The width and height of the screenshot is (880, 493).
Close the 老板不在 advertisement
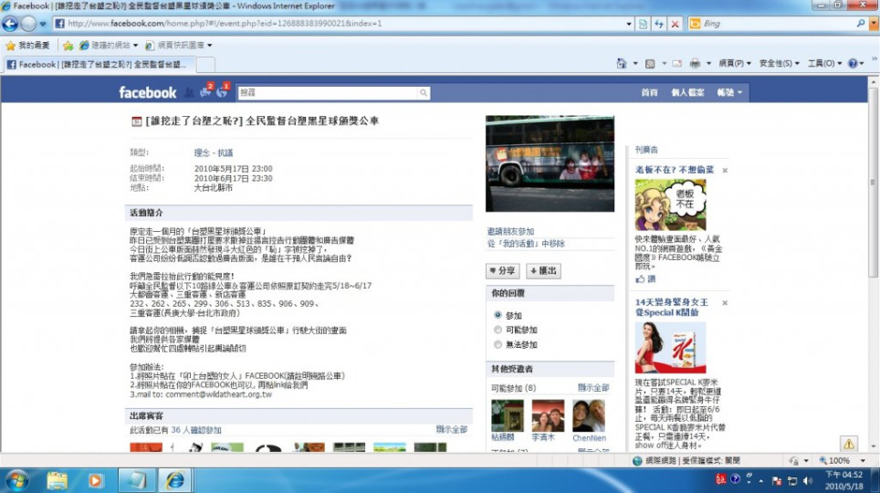725,171
